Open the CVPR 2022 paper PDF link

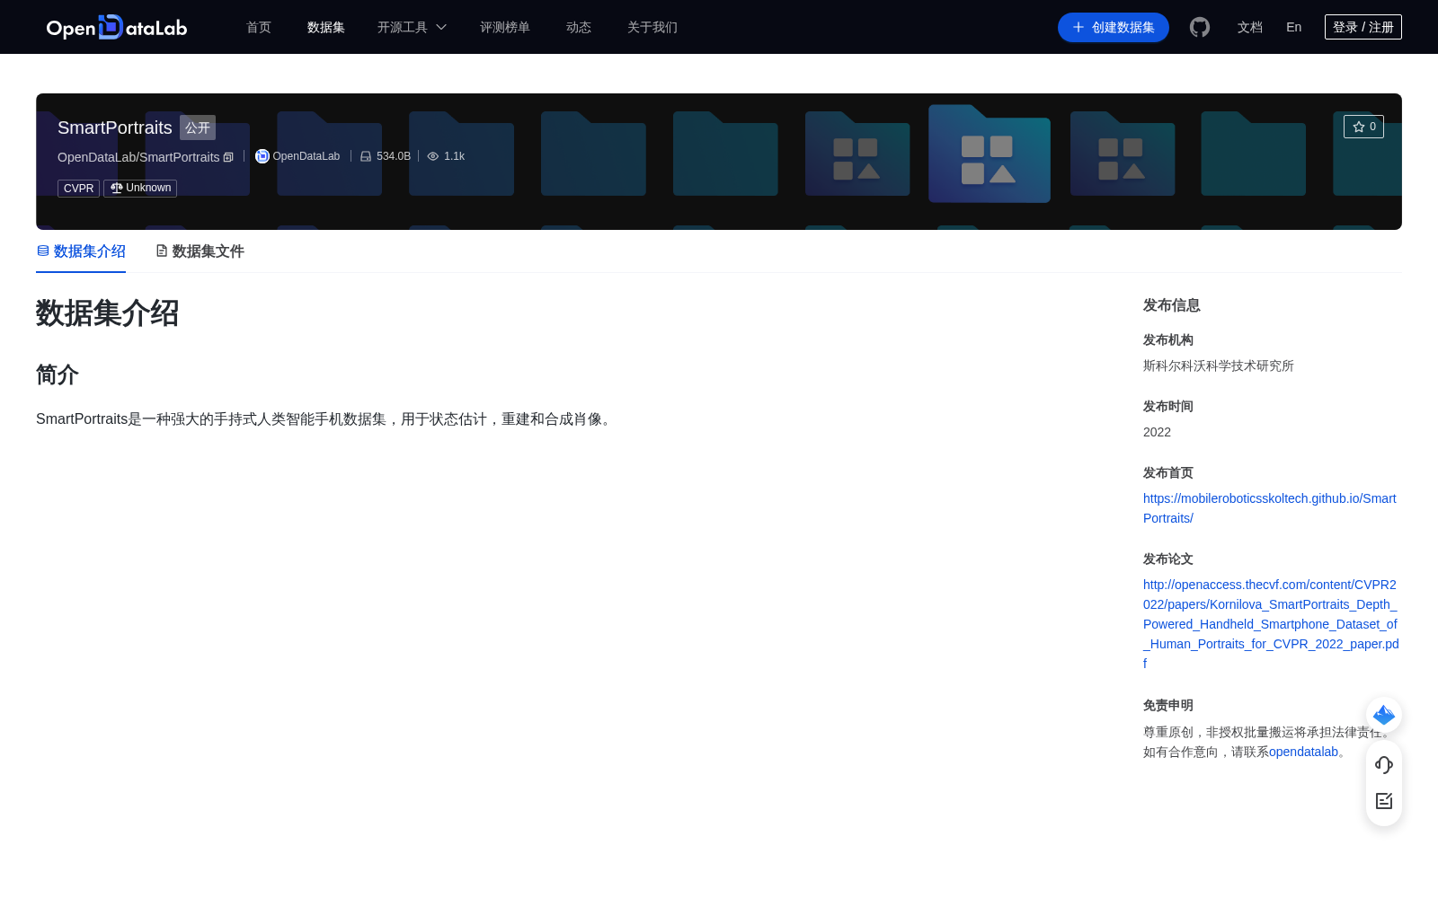click(1271, 624)
